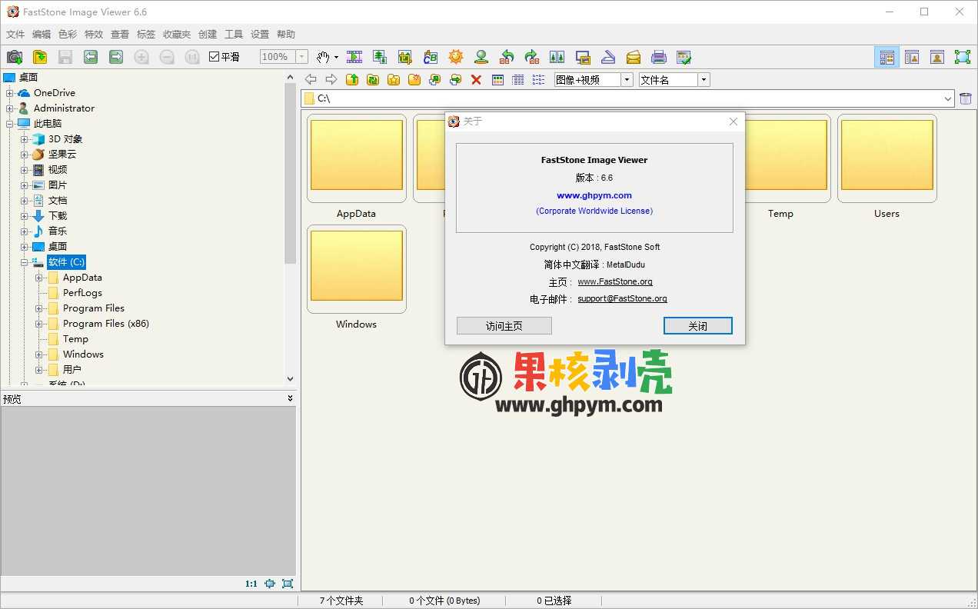Open the 帮助 menu

[286, 35]
